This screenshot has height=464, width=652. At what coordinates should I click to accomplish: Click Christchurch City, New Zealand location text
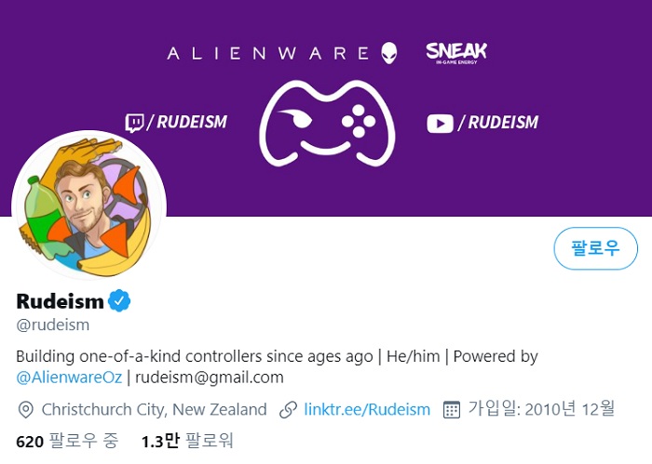pos(155,409)
